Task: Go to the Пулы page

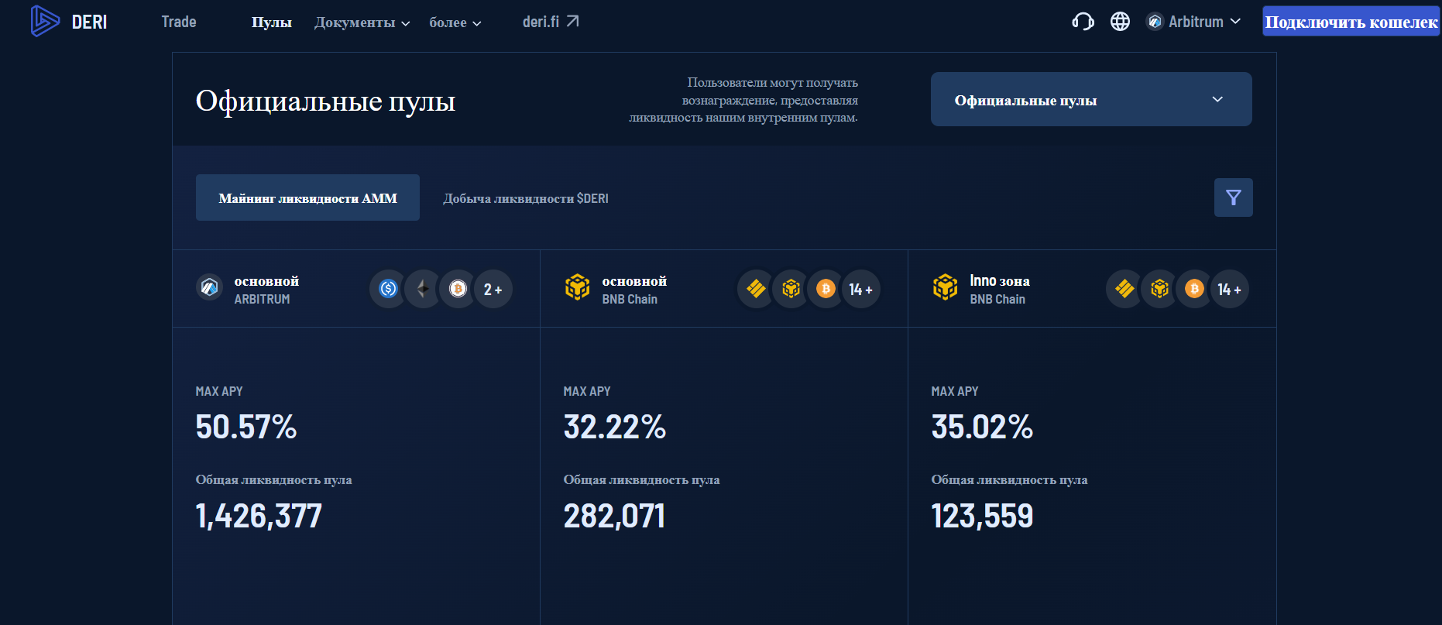Action: [x=272, y=22]
